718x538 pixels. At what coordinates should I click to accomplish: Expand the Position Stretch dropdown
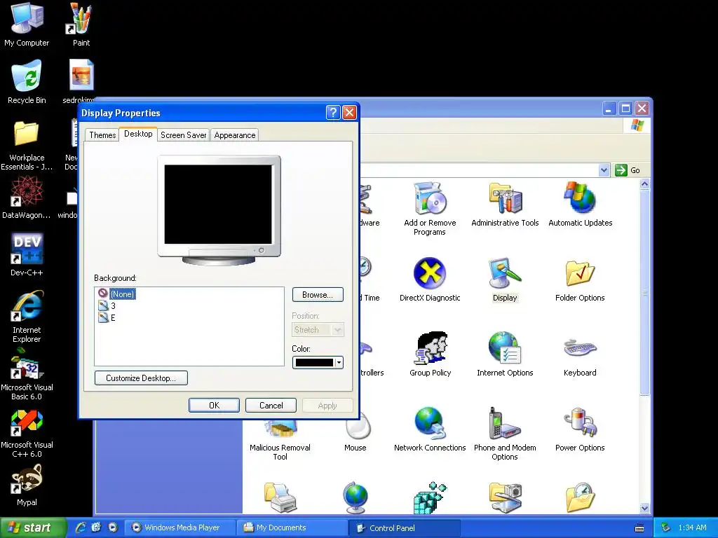338,330
